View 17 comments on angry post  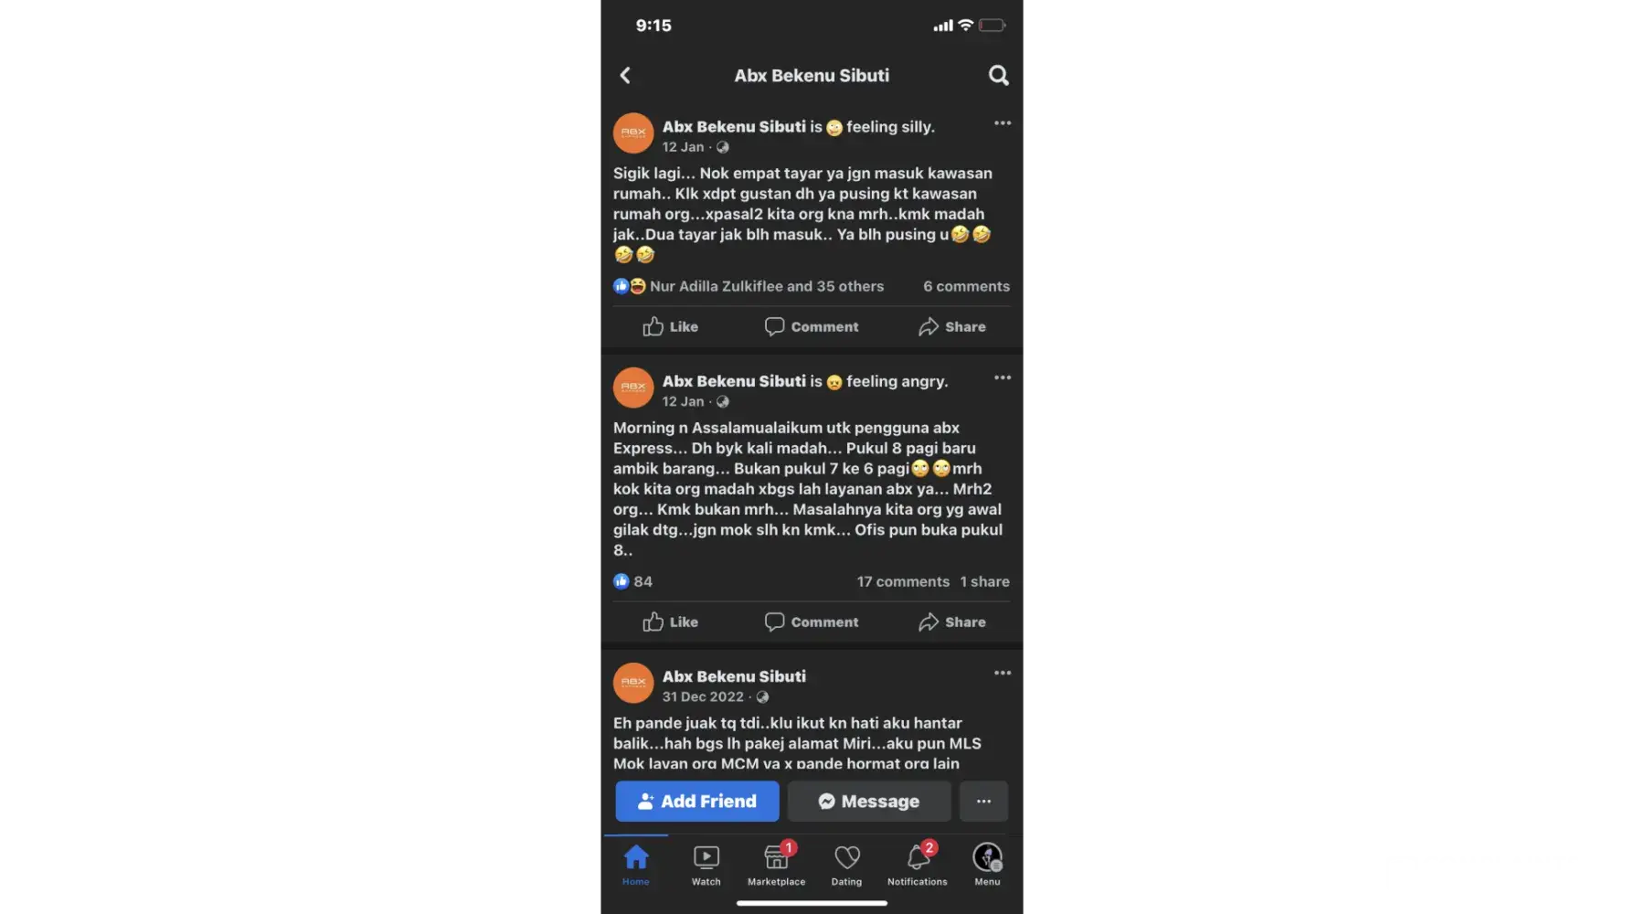903,581
